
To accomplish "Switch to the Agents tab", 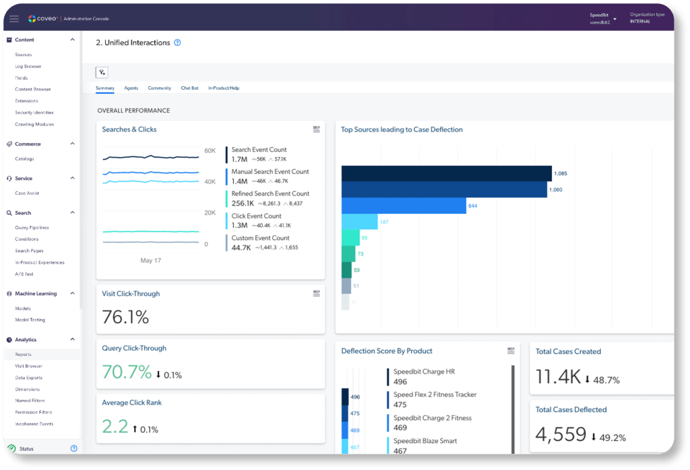I will (x=132, y=88).
